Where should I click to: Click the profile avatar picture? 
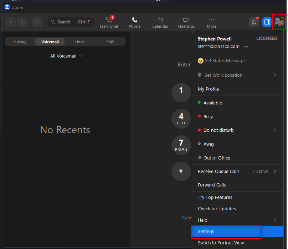click(279, 22)
